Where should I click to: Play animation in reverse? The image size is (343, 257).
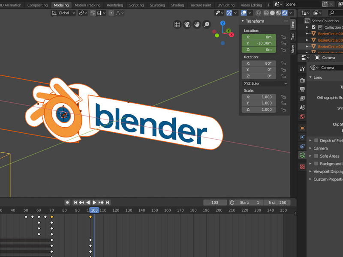pos(88,202)
